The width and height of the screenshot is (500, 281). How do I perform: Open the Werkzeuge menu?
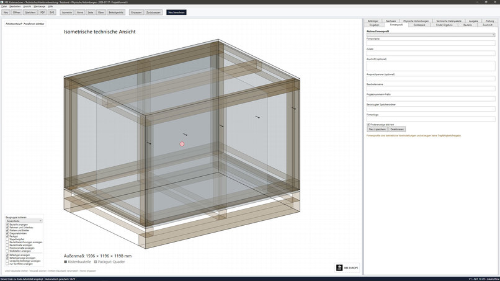pos(39,6)
